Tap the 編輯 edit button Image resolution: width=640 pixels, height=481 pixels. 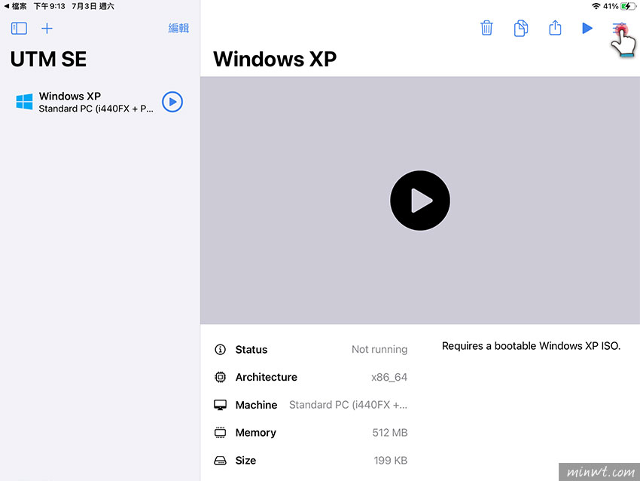(178, 28)
